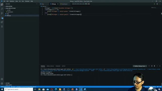Open File Explorer from the taskbar
The height and width of the screenshot is (91, 162).
coord(39,89)
